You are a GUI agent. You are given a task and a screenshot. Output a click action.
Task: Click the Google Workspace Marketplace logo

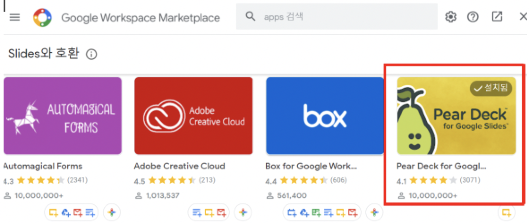coord(43,17)
